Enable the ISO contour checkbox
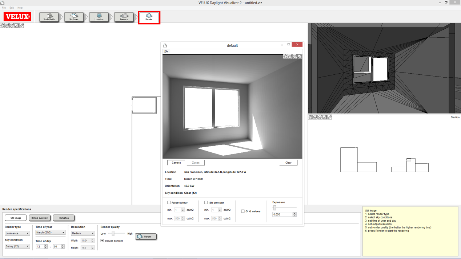The width and height of the screenshot is (461, 259). coord(206,203)
